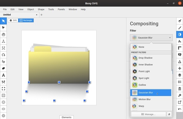Select the Text tool
The height and width of the screenshot is (119, 183).
click(x=3, y=75)
